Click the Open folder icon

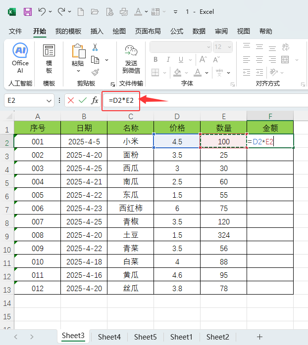click(x=95, y=12)
